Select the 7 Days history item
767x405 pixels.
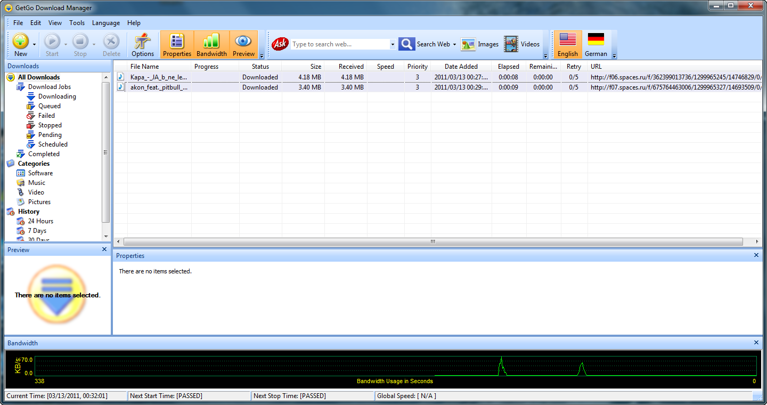[37, 231]
